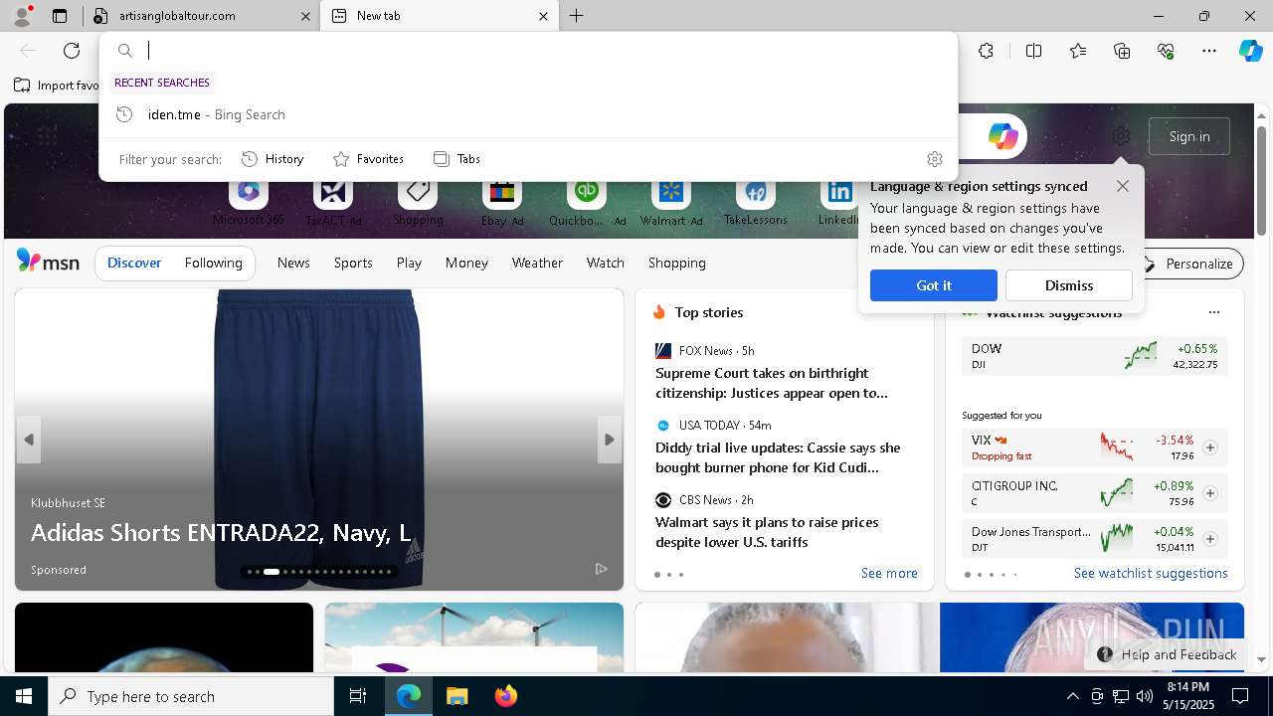Viewport: 1273px width, 716px height.
Task: Open See more top stories link
Action: [889, 573]
